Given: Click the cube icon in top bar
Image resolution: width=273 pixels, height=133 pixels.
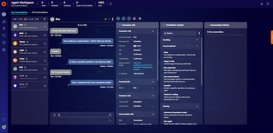Looking at the screenshot, I should coord(262,4).
